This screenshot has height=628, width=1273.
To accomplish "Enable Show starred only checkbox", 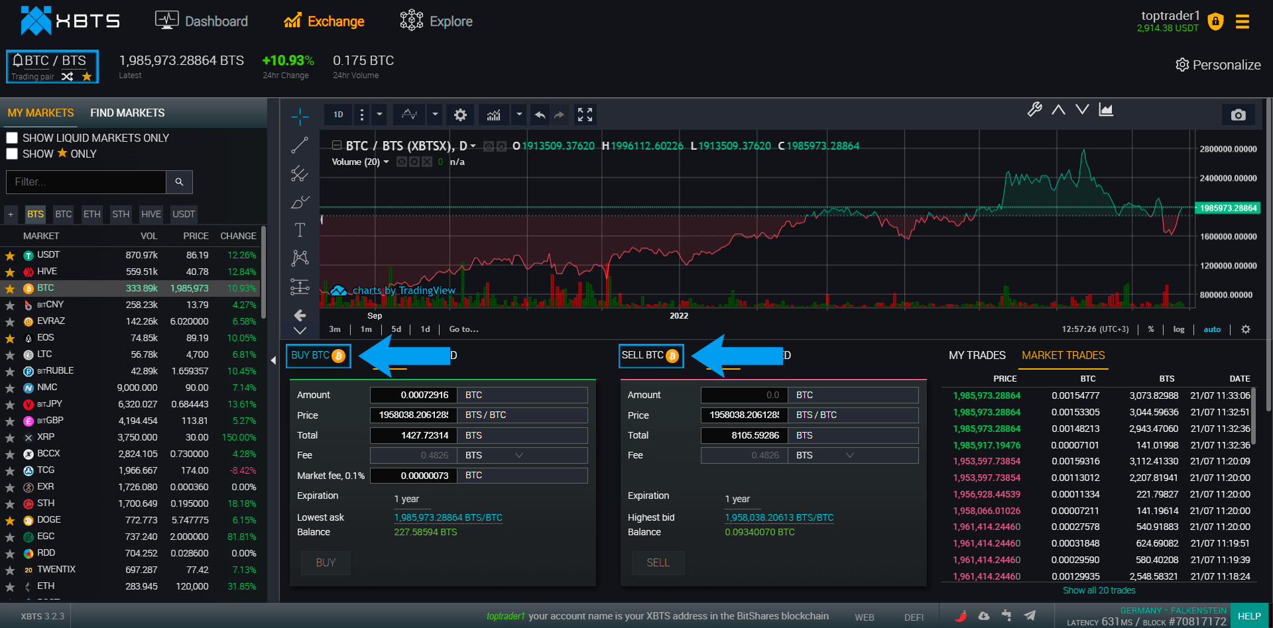I will click(x=12, y=154).
